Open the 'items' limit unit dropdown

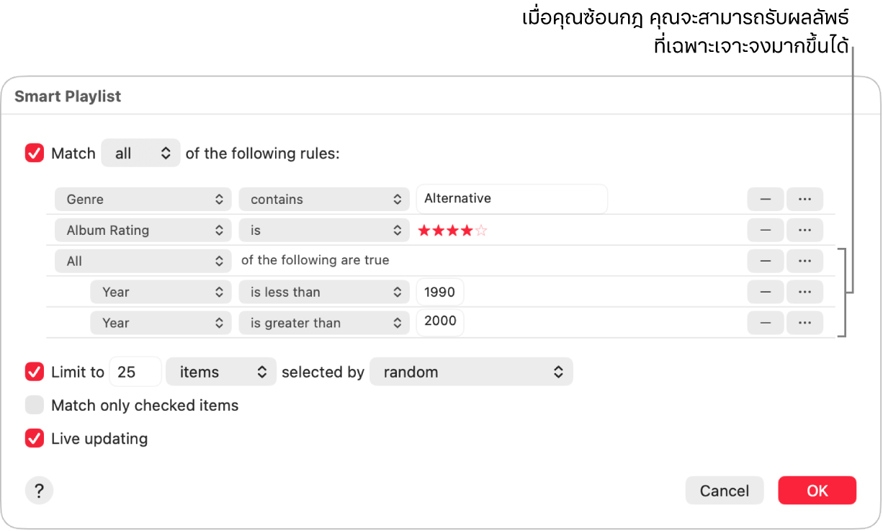point(220,372)
